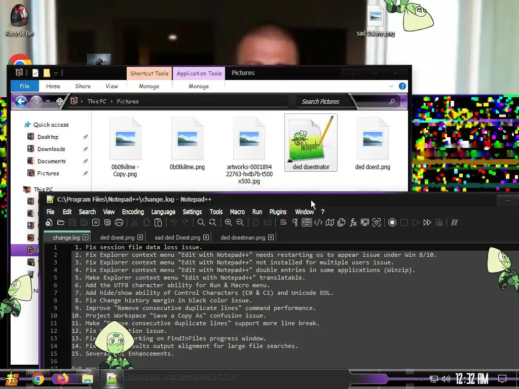Screen dimensions: 519x389
Task: Open Define your language icon
Action: [x=318, y=223]
